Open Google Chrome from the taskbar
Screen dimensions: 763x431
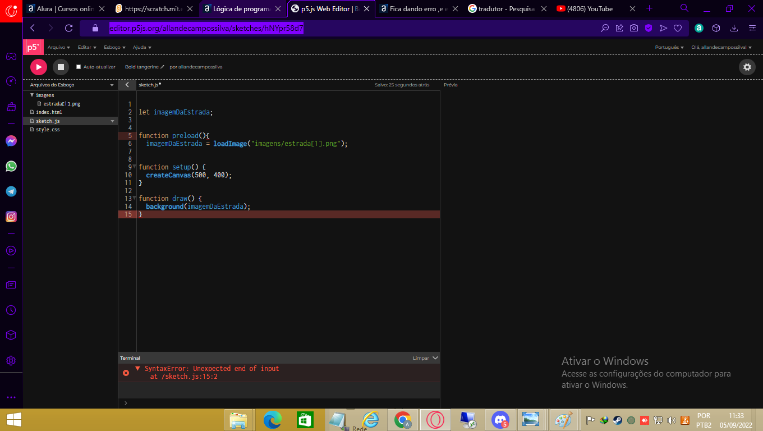[403, 420]
